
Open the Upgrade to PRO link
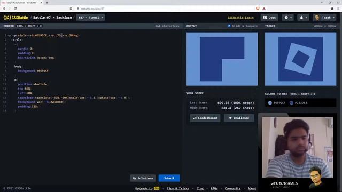147,188
